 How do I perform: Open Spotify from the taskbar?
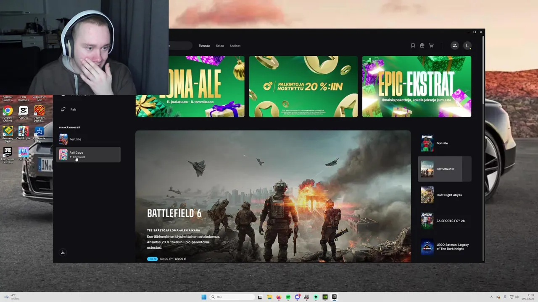[x=288, y=297]
